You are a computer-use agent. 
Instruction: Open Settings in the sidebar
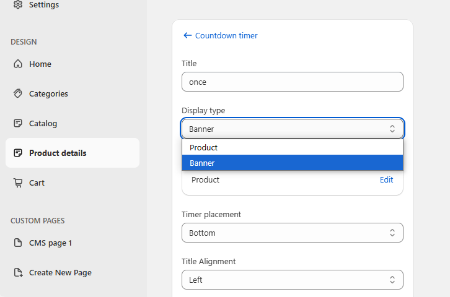click(44, 4)
